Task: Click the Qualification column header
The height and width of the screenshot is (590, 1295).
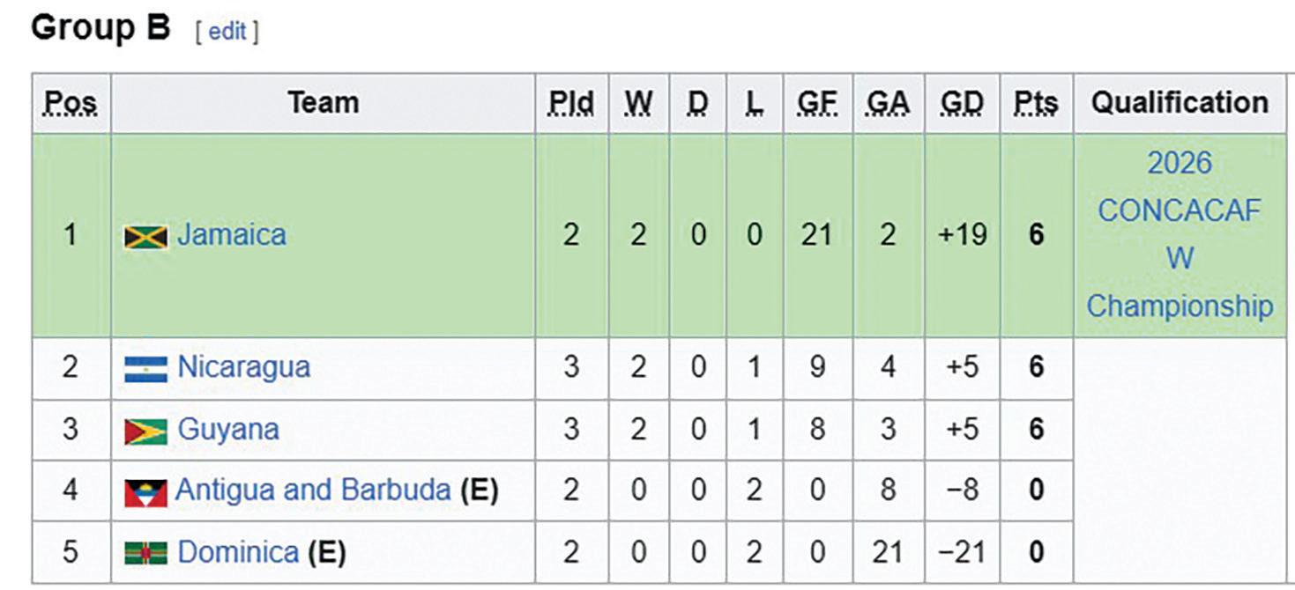Action: 1180,103
